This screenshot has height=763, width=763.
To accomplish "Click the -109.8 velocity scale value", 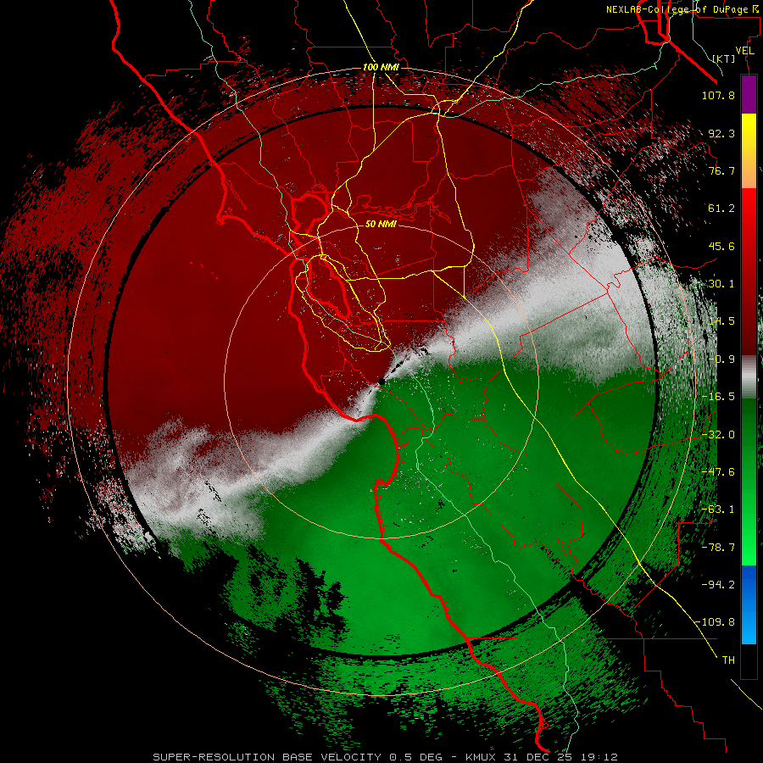I will click(715, 622).
